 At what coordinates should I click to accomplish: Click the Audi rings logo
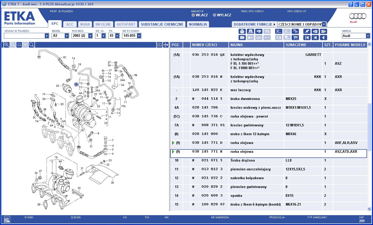[358, 16]
